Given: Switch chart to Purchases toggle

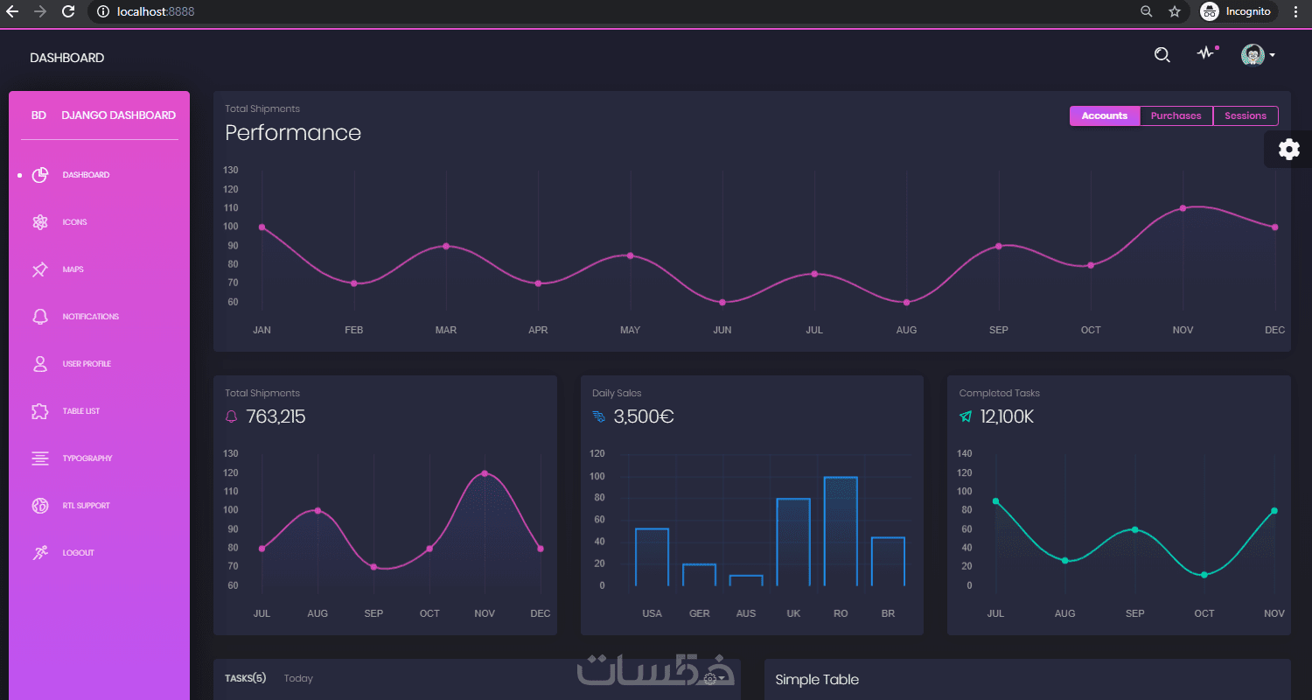Looking at the screenshot, I should [1176, 115].
